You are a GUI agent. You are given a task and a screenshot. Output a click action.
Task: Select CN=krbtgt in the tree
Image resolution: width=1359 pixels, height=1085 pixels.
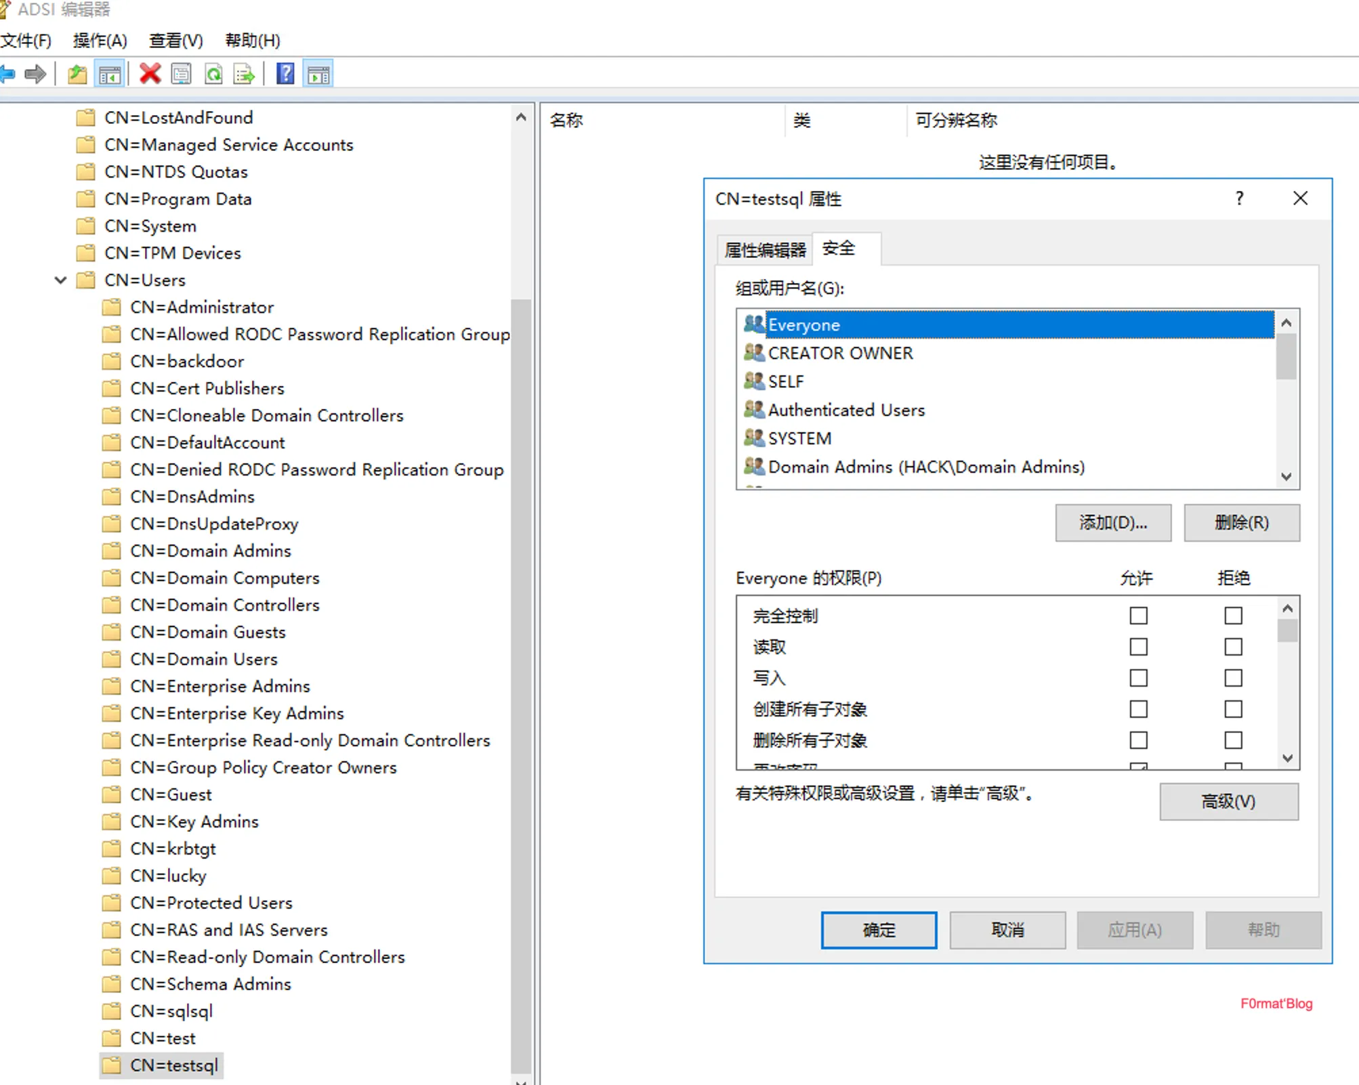pyautogui.click(x=173, y=849)
